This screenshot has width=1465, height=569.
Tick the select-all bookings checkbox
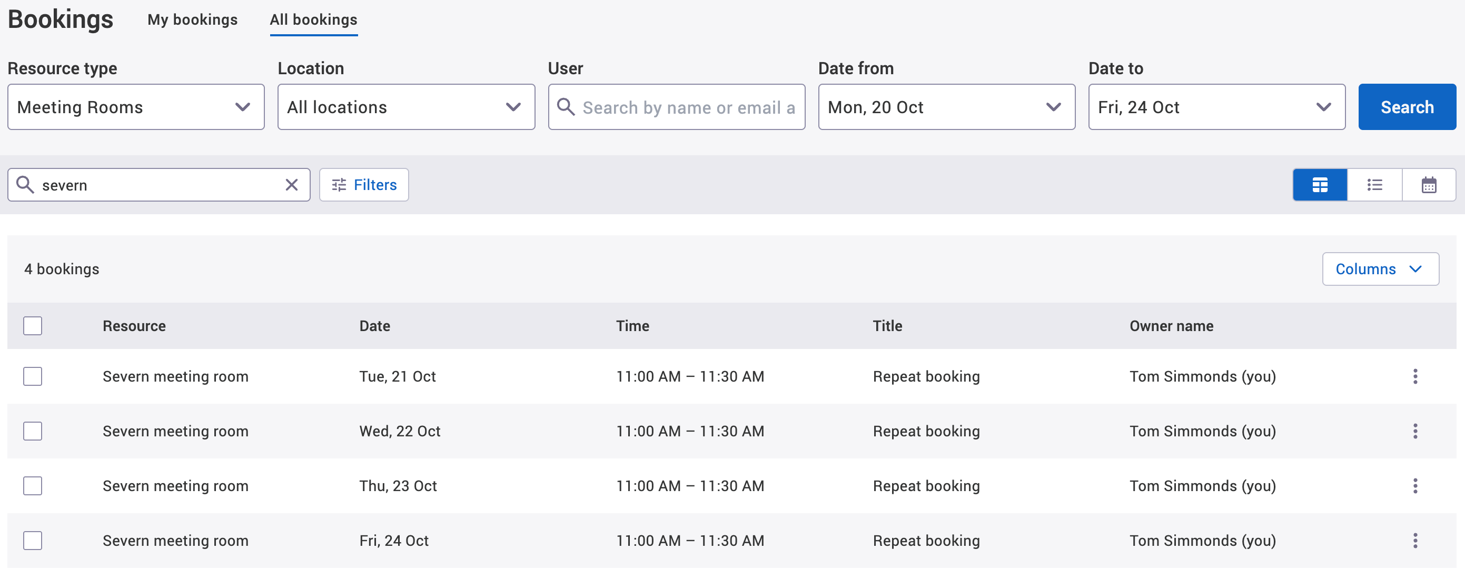tap(33, 325)
